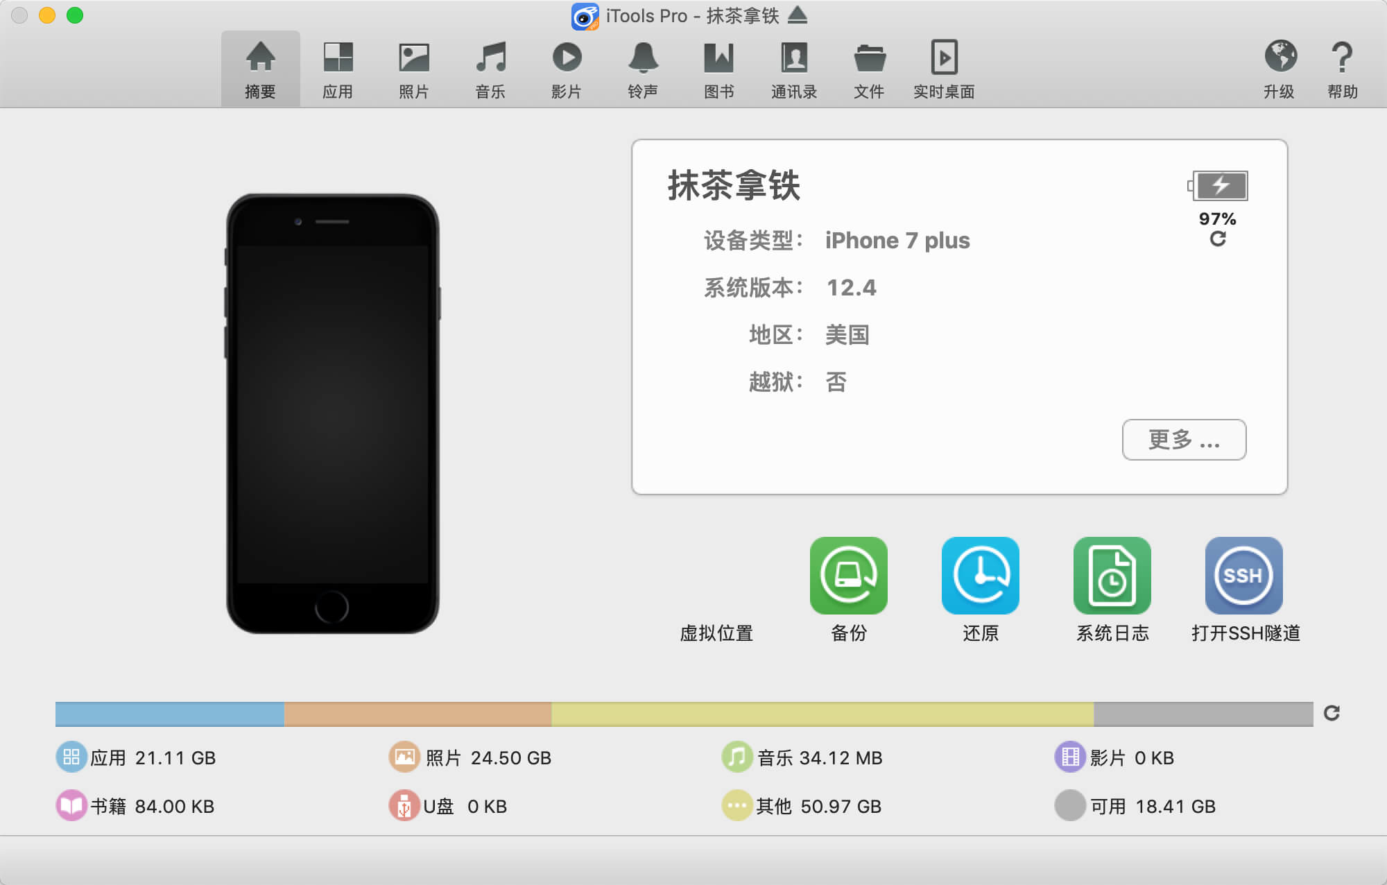
Task: Click the 34.12 MB music size
Action: tap(841, 757)
